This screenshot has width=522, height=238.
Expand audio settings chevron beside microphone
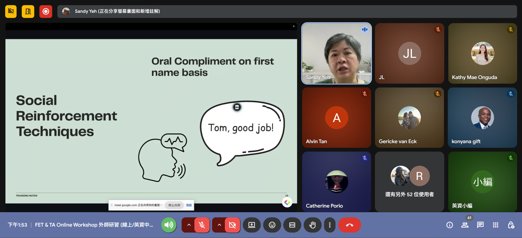189,225
